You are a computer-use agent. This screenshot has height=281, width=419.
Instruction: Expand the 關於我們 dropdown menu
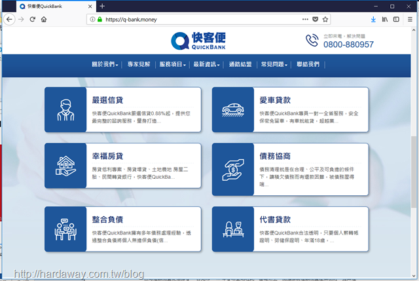[x=105, y=64]
